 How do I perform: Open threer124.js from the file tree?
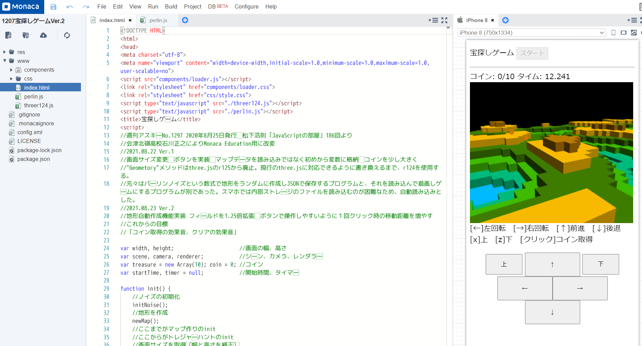click(38, 105)
